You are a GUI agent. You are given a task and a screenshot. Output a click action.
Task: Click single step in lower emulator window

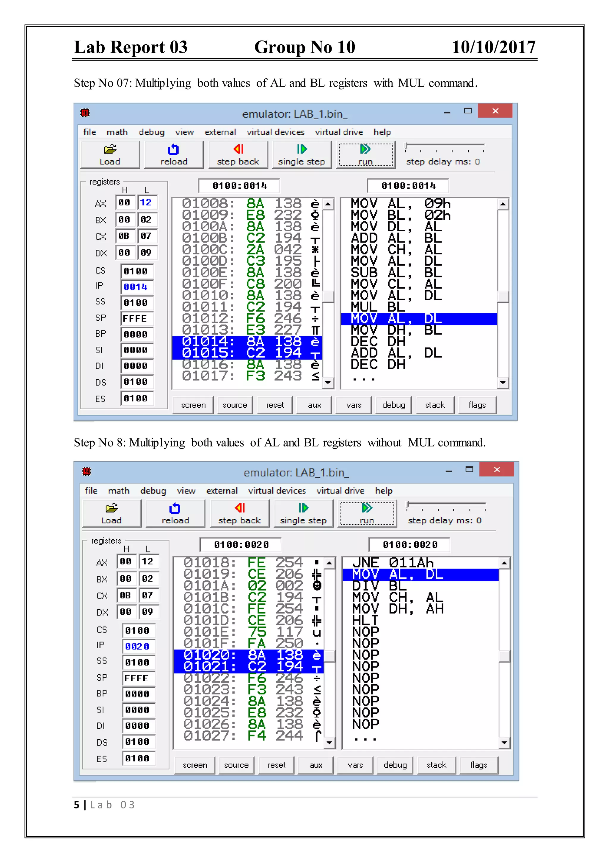(303, 513)
